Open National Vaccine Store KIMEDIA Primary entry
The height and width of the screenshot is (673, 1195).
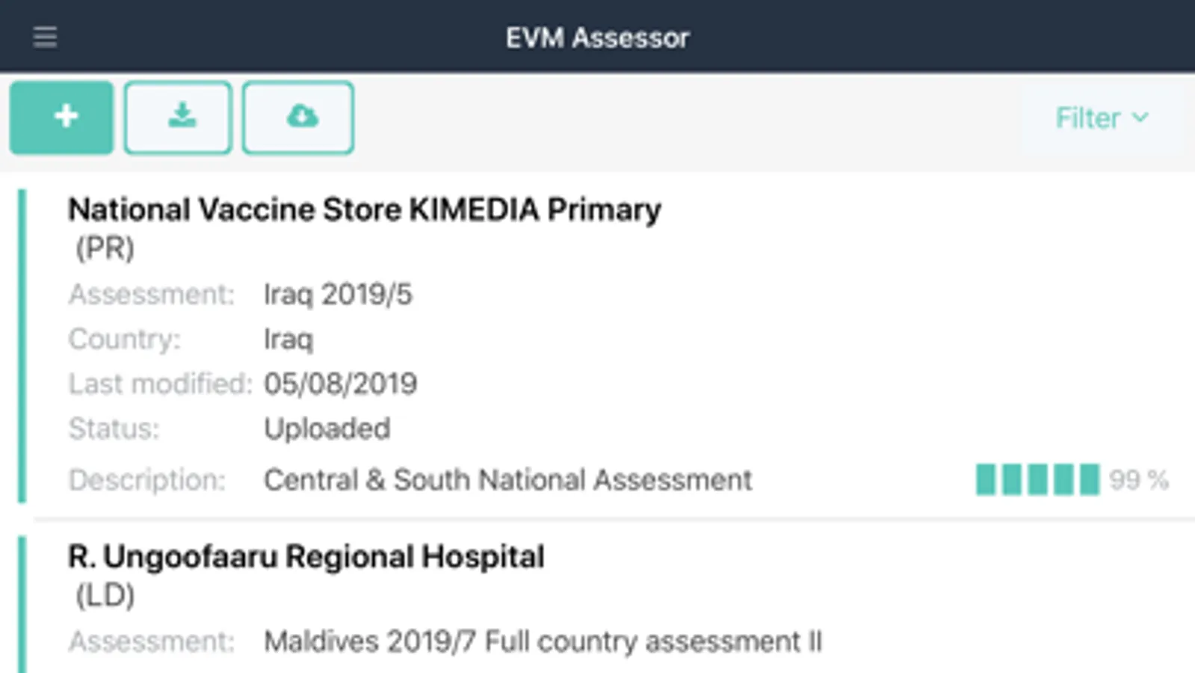click(364, 210)
